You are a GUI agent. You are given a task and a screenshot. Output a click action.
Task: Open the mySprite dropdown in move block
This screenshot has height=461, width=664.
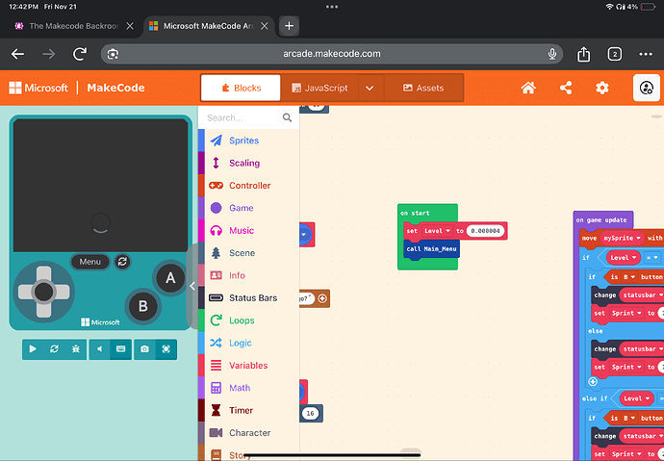pos(622,239)
